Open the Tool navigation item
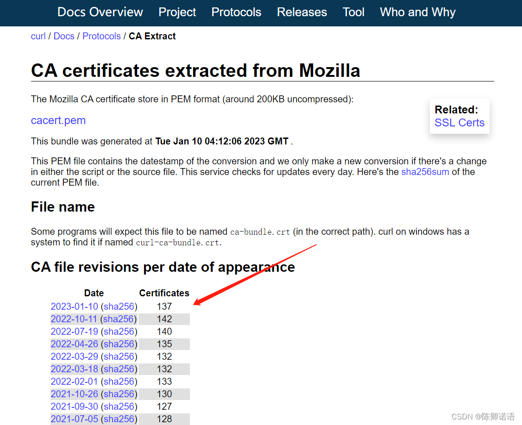This screenshot has width=522, height=425. coord(353,12)
